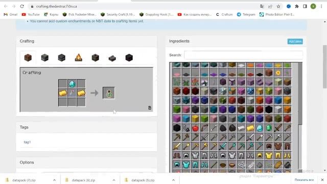Pick the diamond sword ingredient
The image size is (327, 184).
(223, 146)
